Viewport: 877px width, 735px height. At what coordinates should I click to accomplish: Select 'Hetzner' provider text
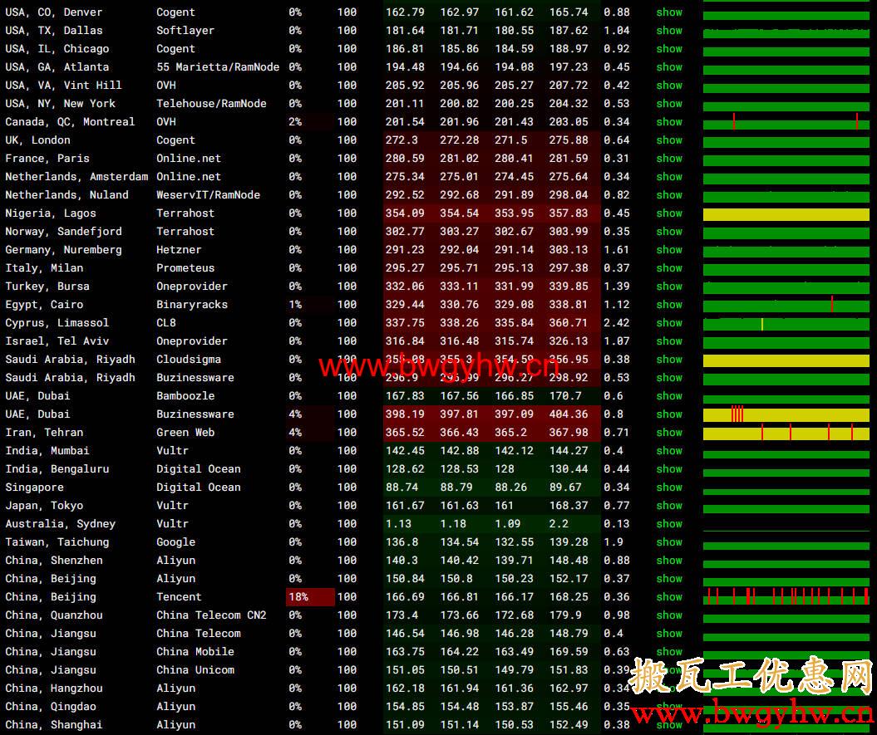[x=179, y=249]
